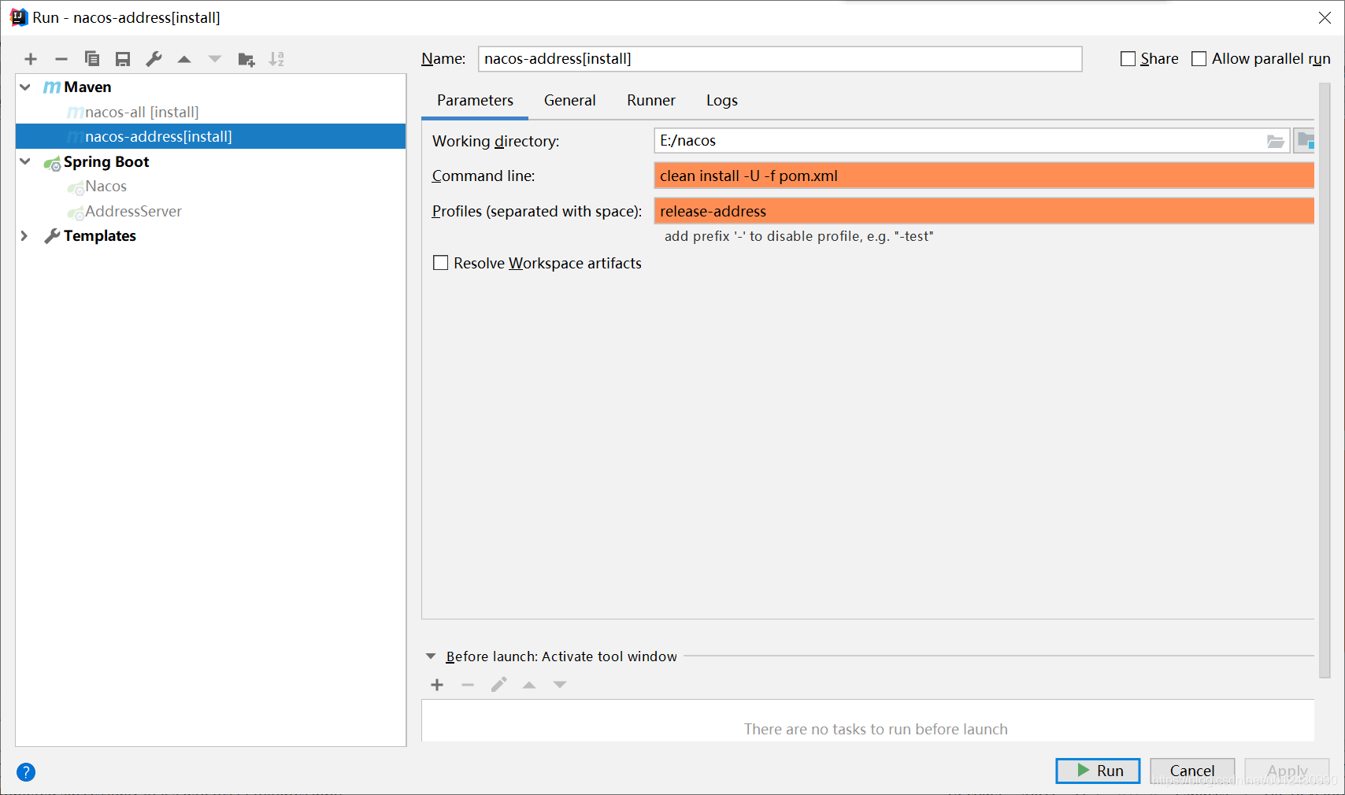Screen dimensions: 1345x795
Task: Click the Run button
Action: click(x=1098, y=771)
